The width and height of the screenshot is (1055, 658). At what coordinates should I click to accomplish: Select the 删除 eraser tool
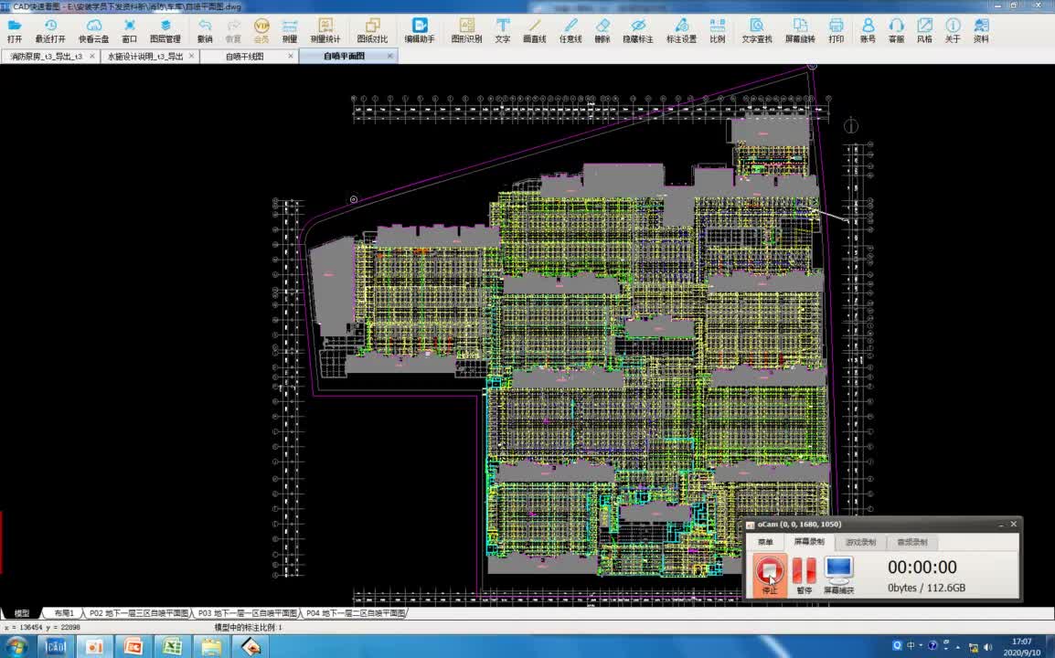(x=602, y=31)
